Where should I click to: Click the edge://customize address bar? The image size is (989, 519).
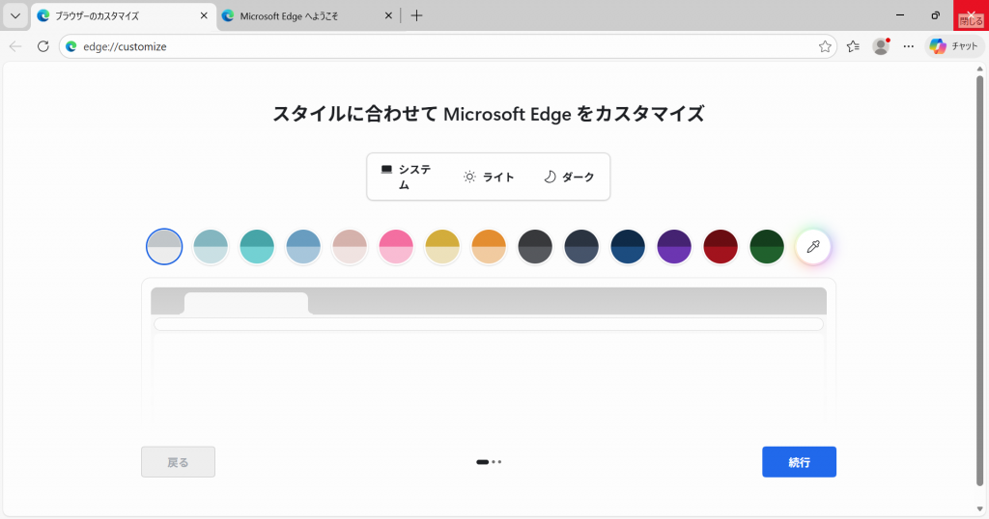click(435, 46)
